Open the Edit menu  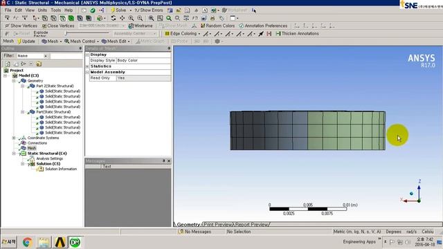coord(19,10)
